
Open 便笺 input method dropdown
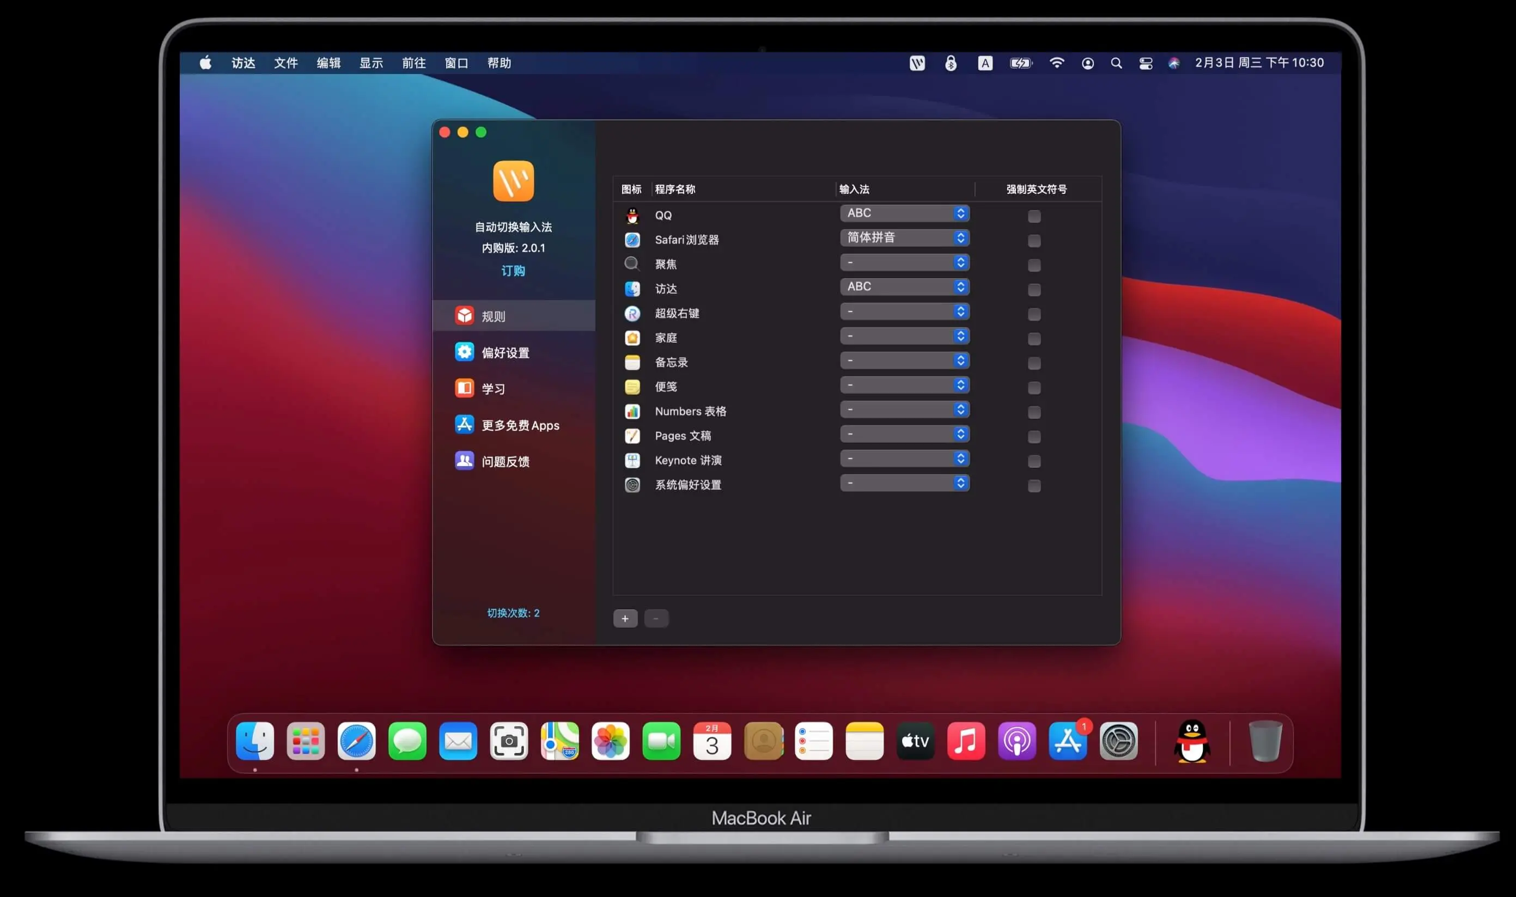pos(904,385)
